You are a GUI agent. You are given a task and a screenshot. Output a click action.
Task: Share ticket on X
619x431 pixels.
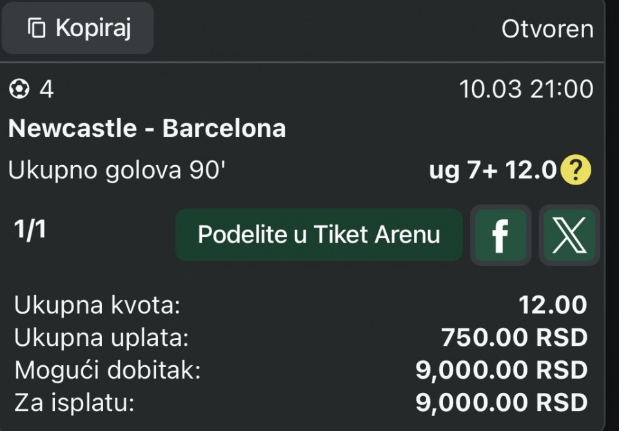pyautogui.click(x=569, y=235)
